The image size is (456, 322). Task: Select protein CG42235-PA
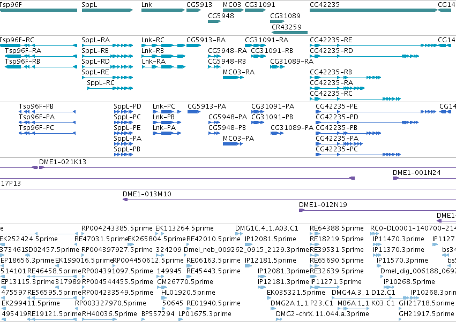(338, 139)
